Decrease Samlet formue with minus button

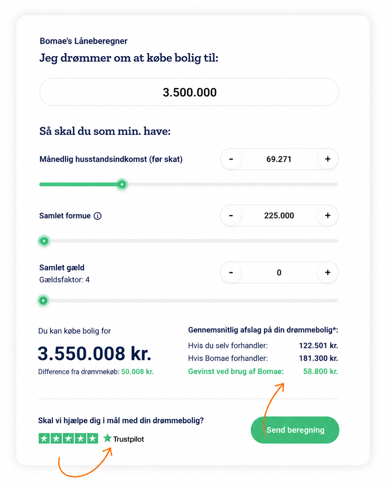[x=231, y=216]
